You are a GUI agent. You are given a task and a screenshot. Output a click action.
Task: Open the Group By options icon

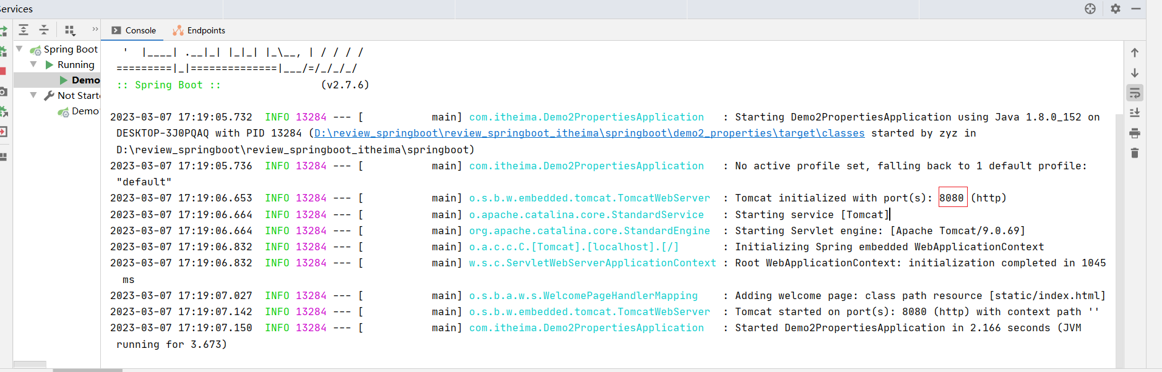[70, 30]
